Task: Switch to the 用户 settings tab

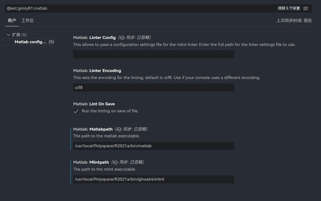Action: 12,21
